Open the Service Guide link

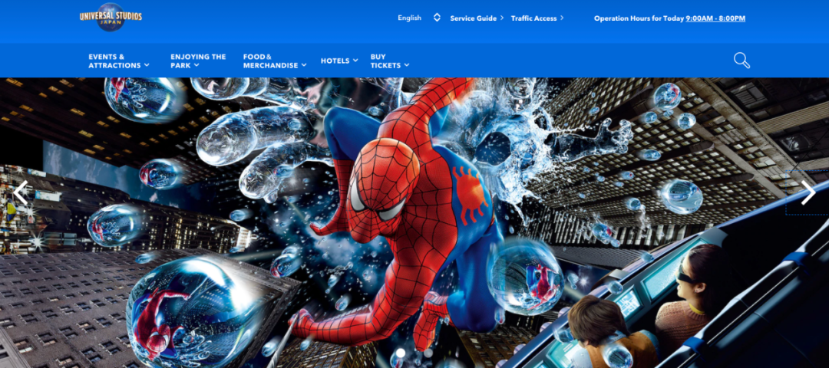(x=473, y=18)
